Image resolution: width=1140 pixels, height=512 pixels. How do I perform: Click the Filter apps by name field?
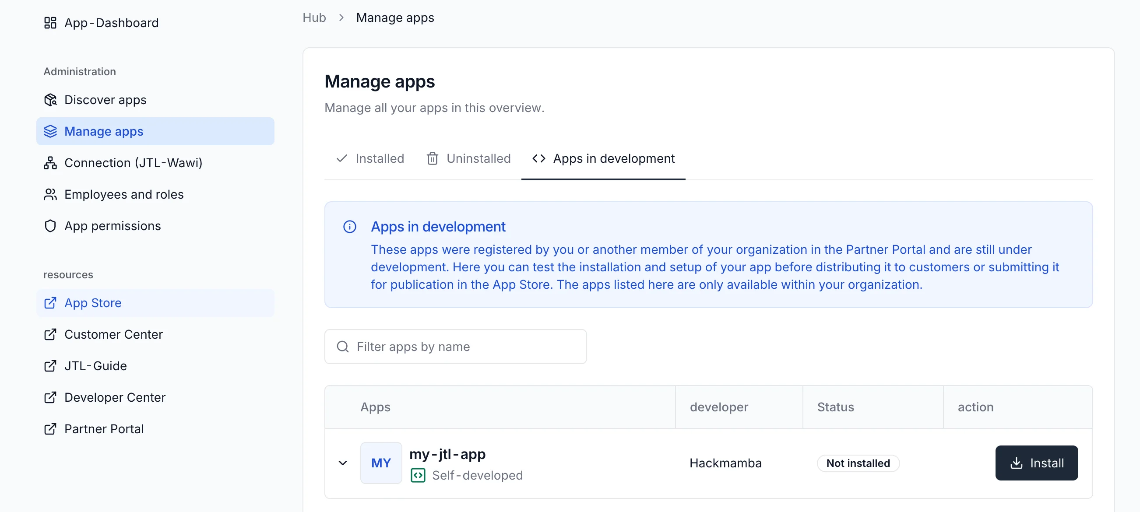tap(455, 346)
